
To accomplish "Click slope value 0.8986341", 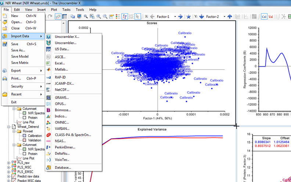I will pyautogui.click(x=263, y=142).
